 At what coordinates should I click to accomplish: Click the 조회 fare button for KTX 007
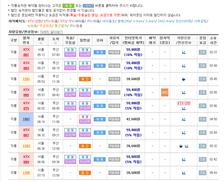pyautogui.click(x=202, y=133)
